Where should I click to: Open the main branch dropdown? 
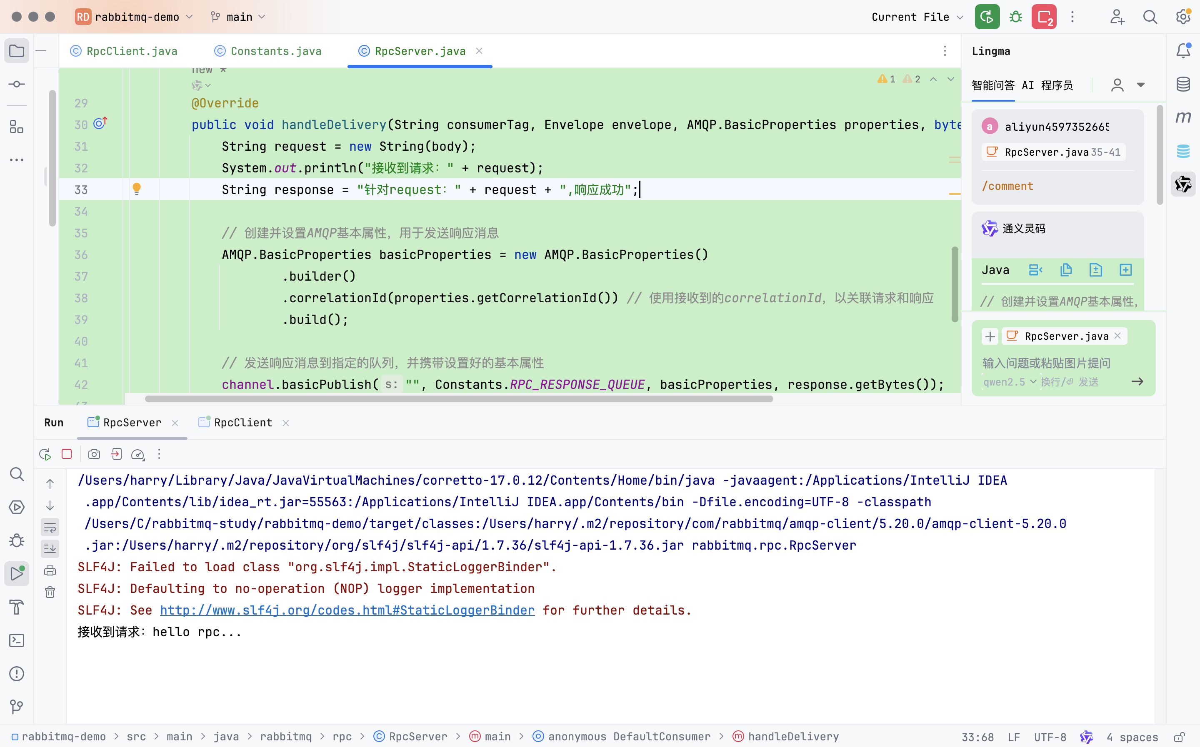pos(238,17)
